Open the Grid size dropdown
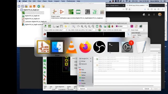The width and height of the screenshot is (168, 94). pos(115,30)
